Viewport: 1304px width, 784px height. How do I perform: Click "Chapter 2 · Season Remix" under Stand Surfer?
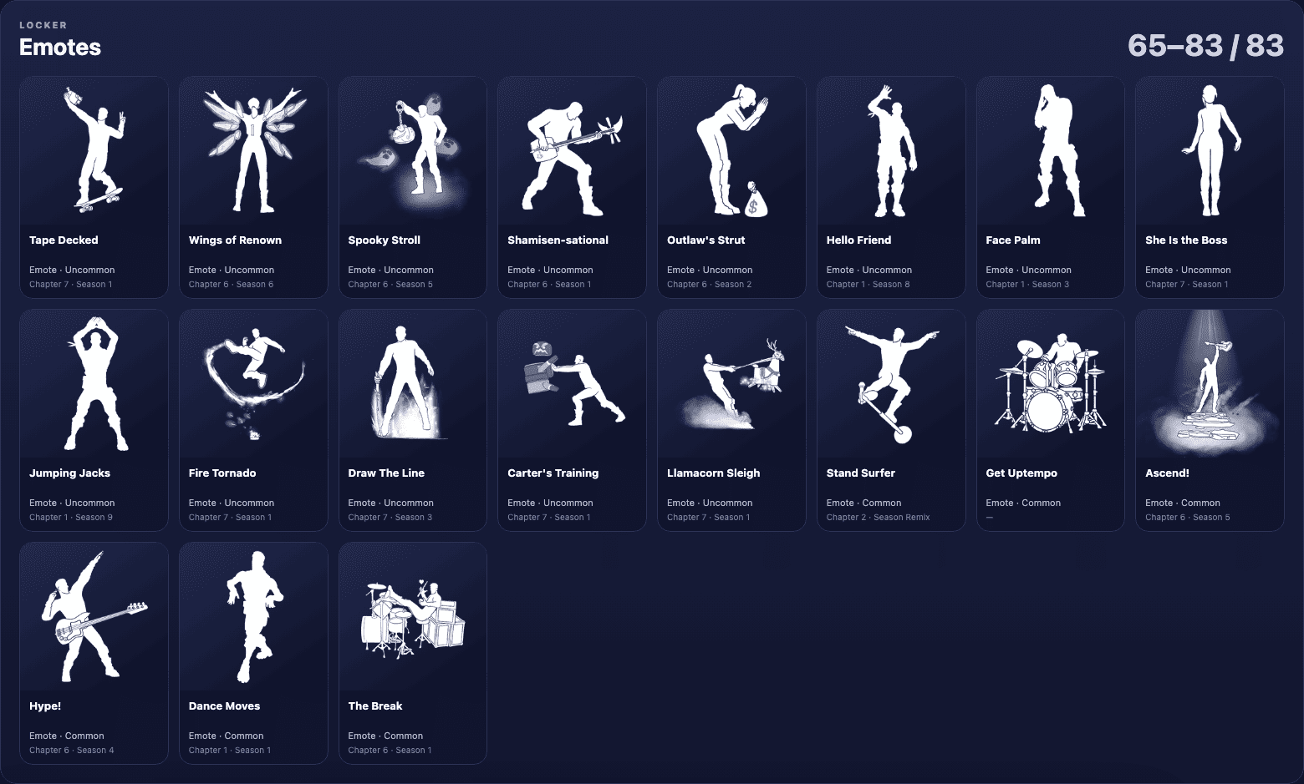pyautogui.click(x=878, y=518)
